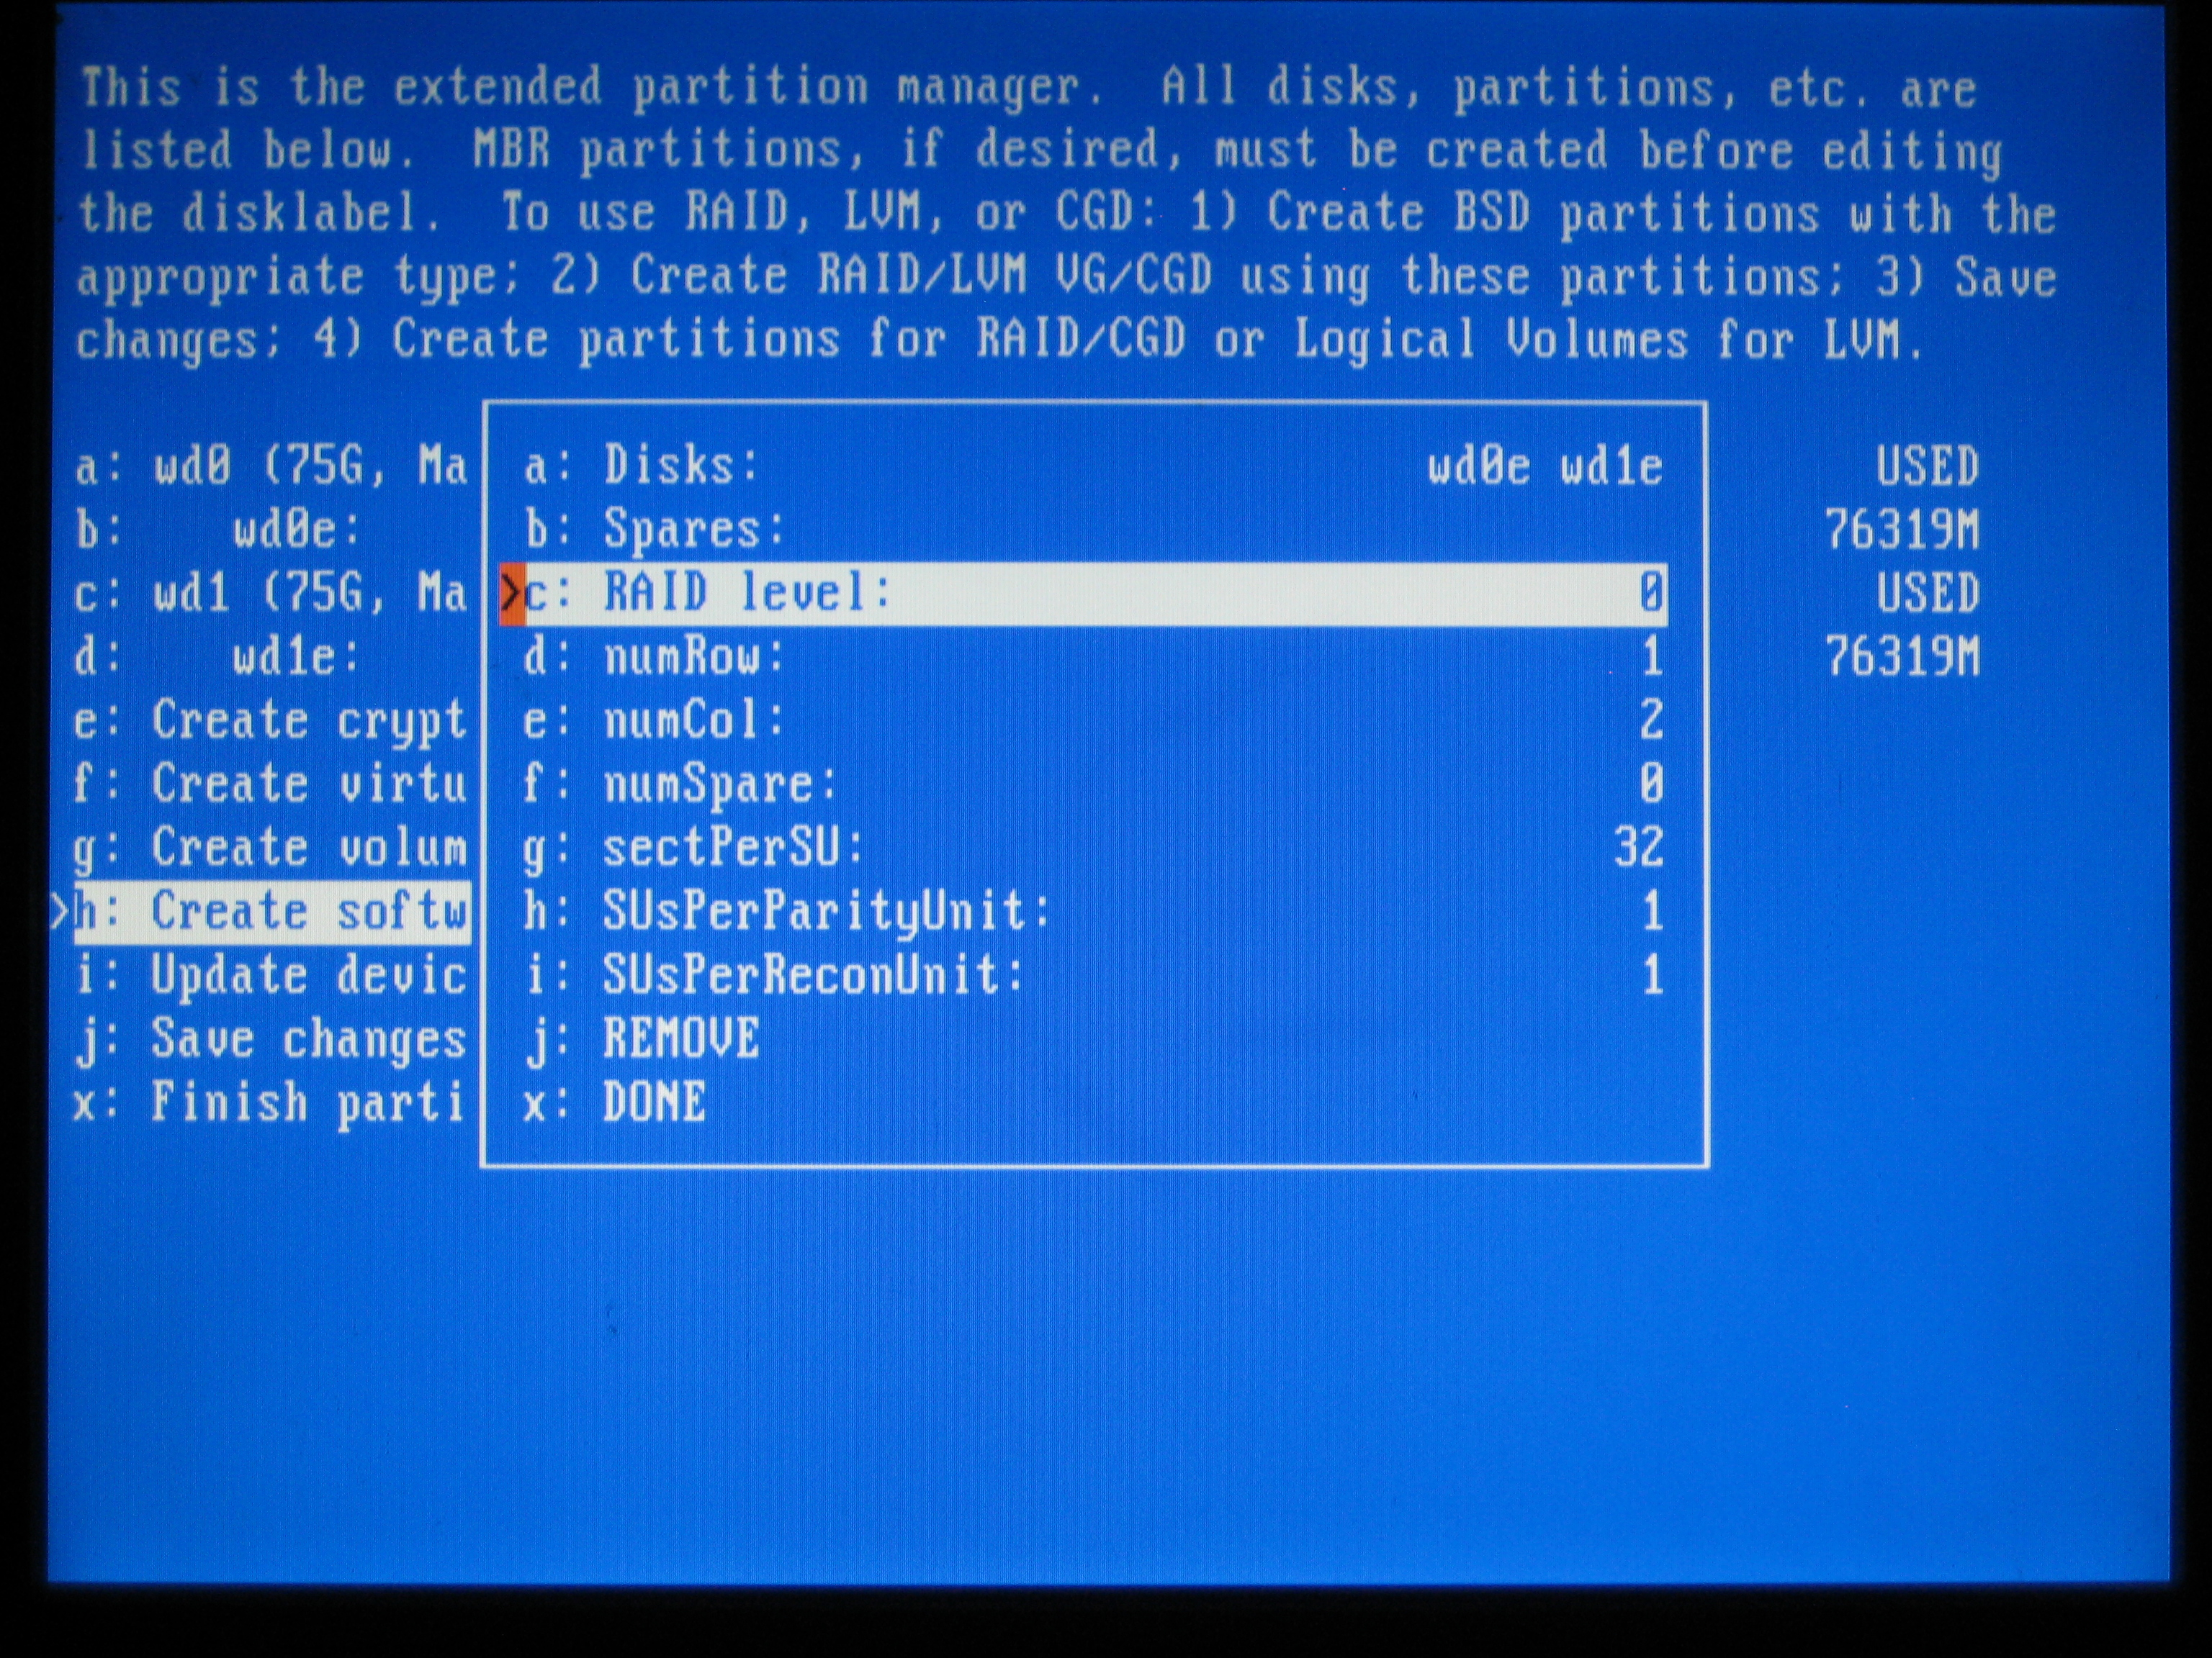The height and width of the screenshot is (1658, 2212).
Task: Choose 'g: Create volum' background menu item
Action: [x=271, y=848]
